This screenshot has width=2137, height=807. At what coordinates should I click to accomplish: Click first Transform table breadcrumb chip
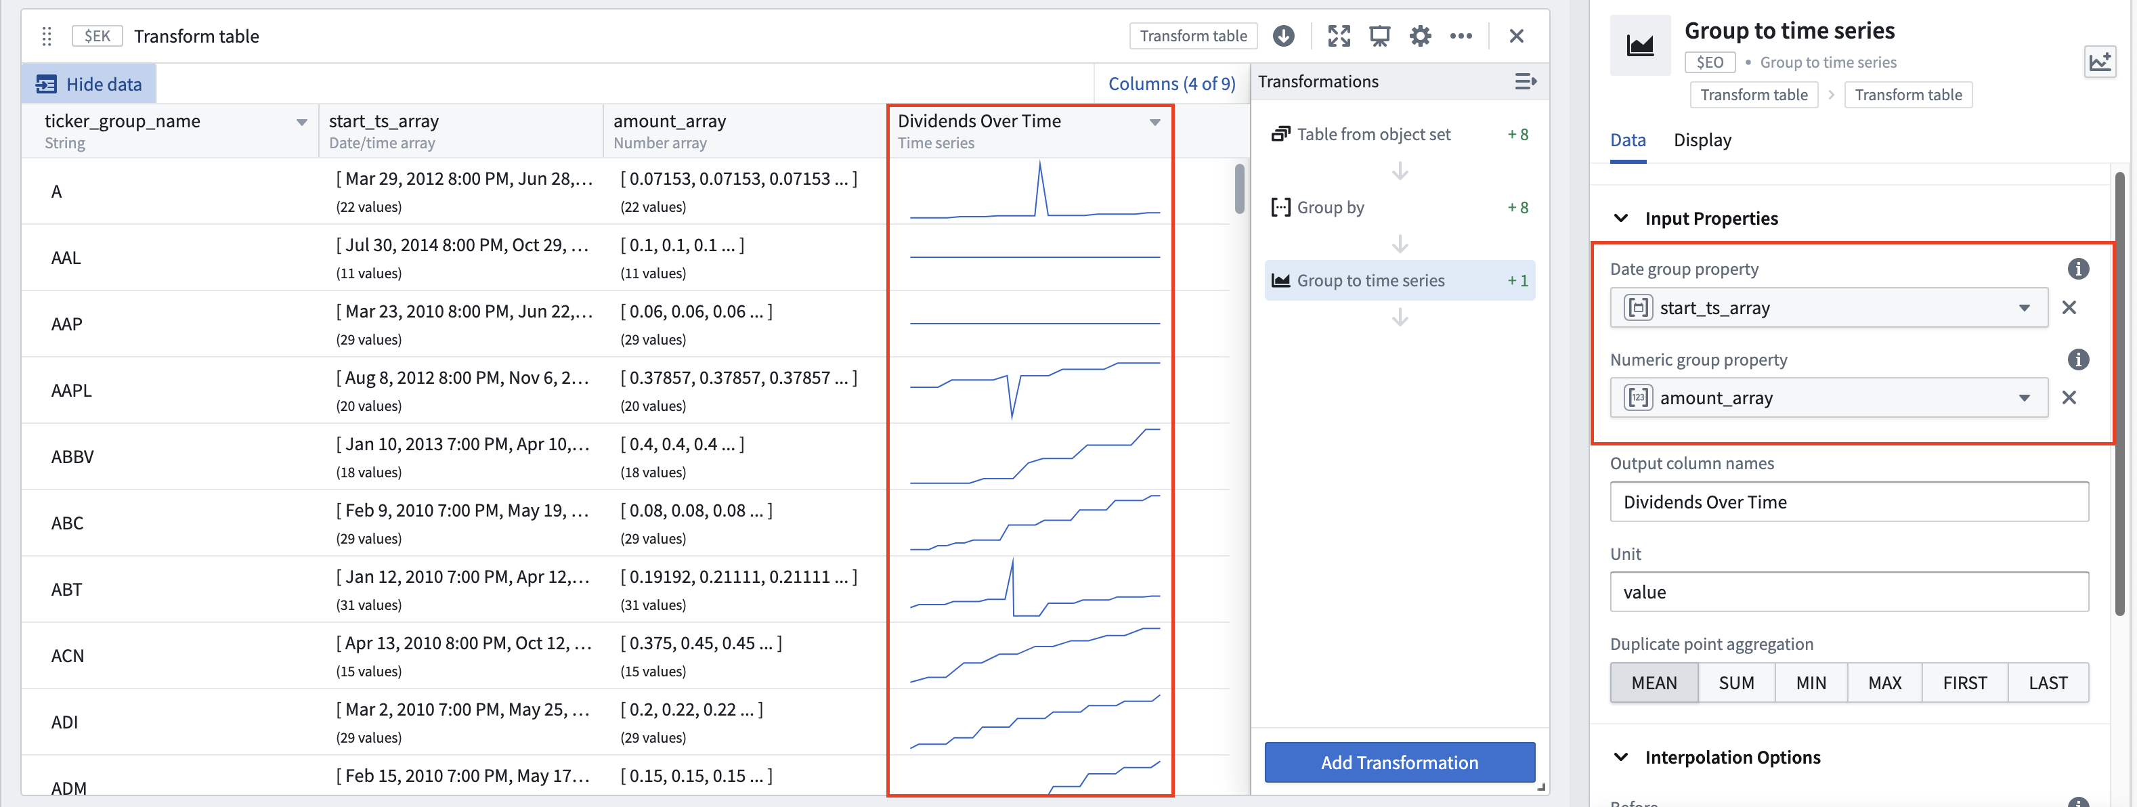(1754, 95)
